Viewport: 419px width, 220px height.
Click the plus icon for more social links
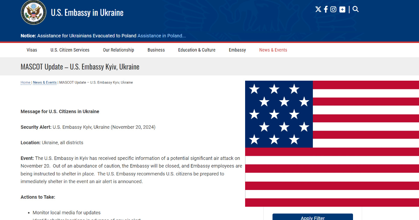342,9
